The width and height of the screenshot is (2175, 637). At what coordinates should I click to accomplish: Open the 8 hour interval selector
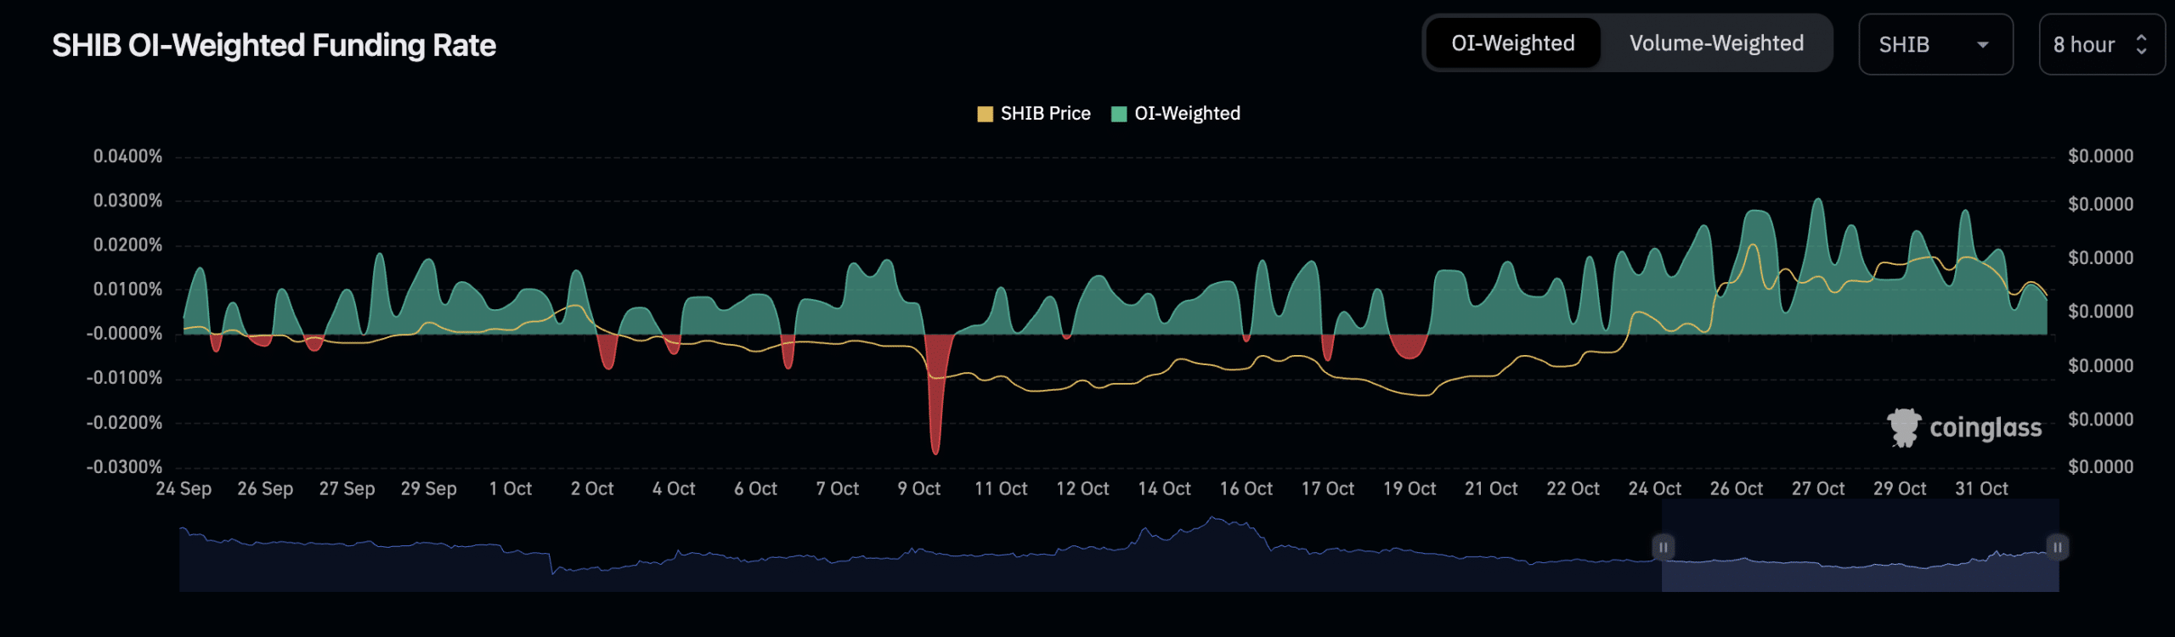2101,44
